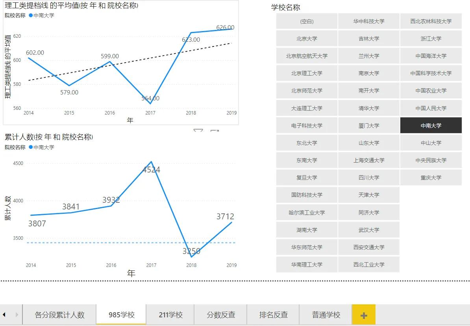Click the 4524 peak data label
470x326 pixels.
coord(151,170)
